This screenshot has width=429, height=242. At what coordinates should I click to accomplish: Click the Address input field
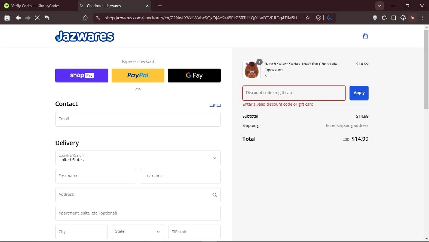(x=138, y=195)
